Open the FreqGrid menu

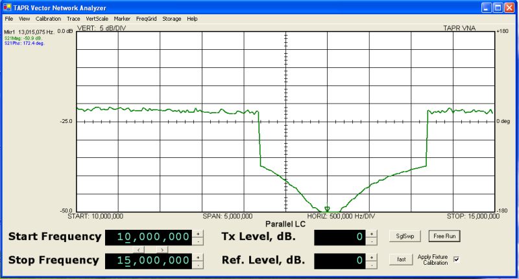147,19
